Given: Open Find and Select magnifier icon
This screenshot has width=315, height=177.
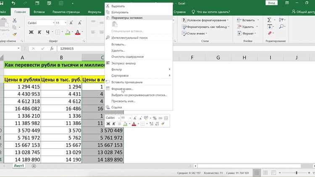Looking at the screenshot, I should click(281, 26).
